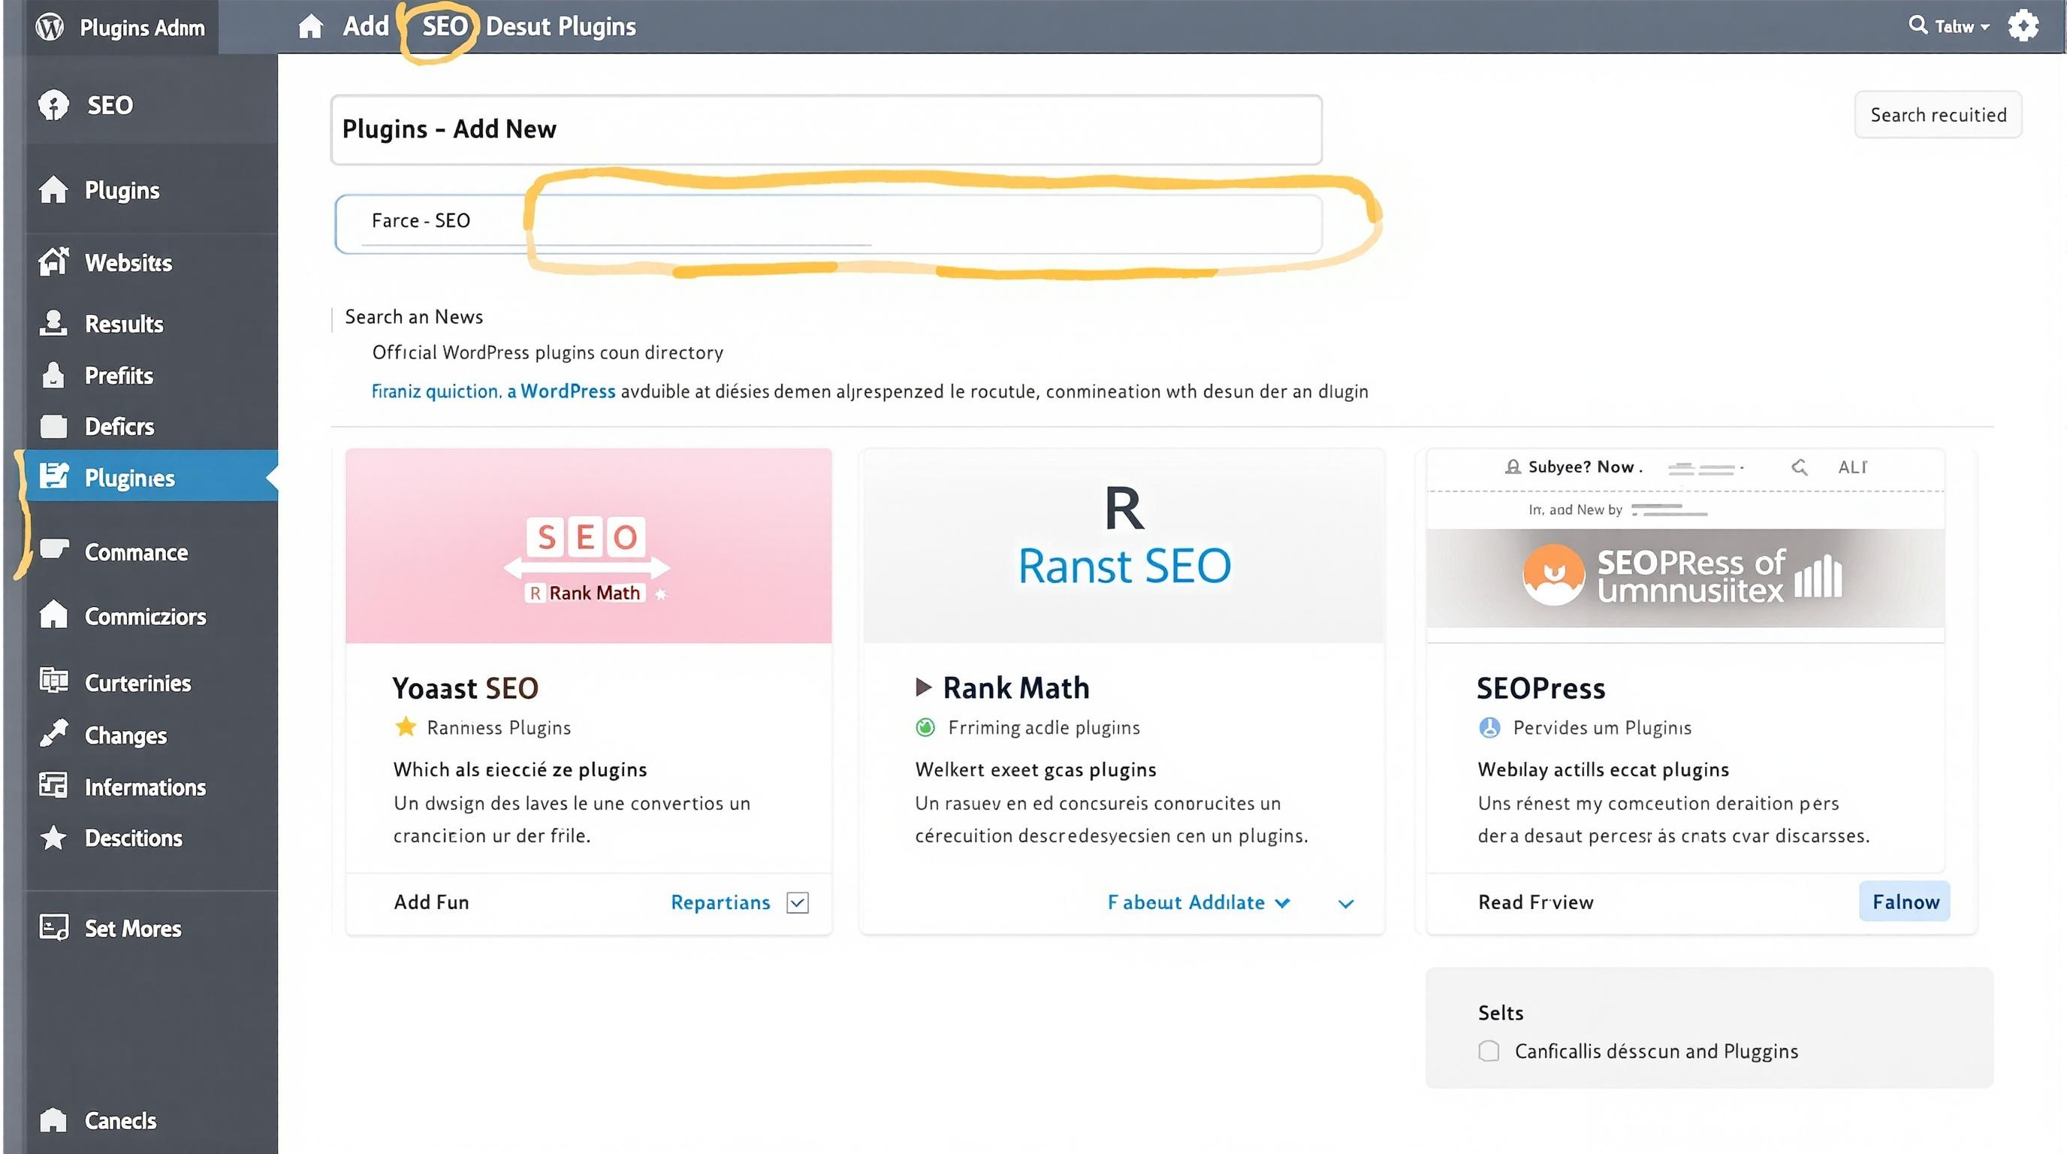Click the Pluginies edit icon
This screenshot has width=2067, height=1154.
click(x=54, y=476)
